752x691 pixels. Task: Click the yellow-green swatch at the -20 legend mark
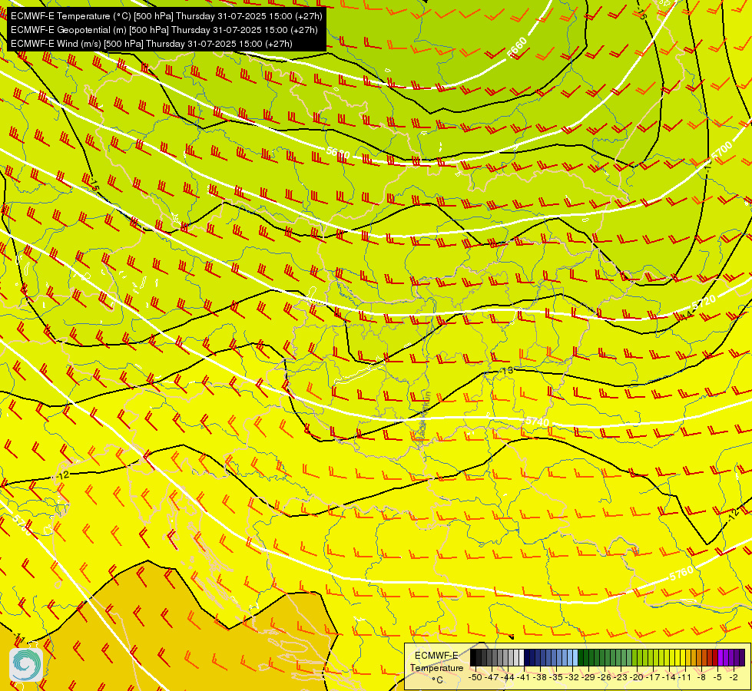pos(634,657)
